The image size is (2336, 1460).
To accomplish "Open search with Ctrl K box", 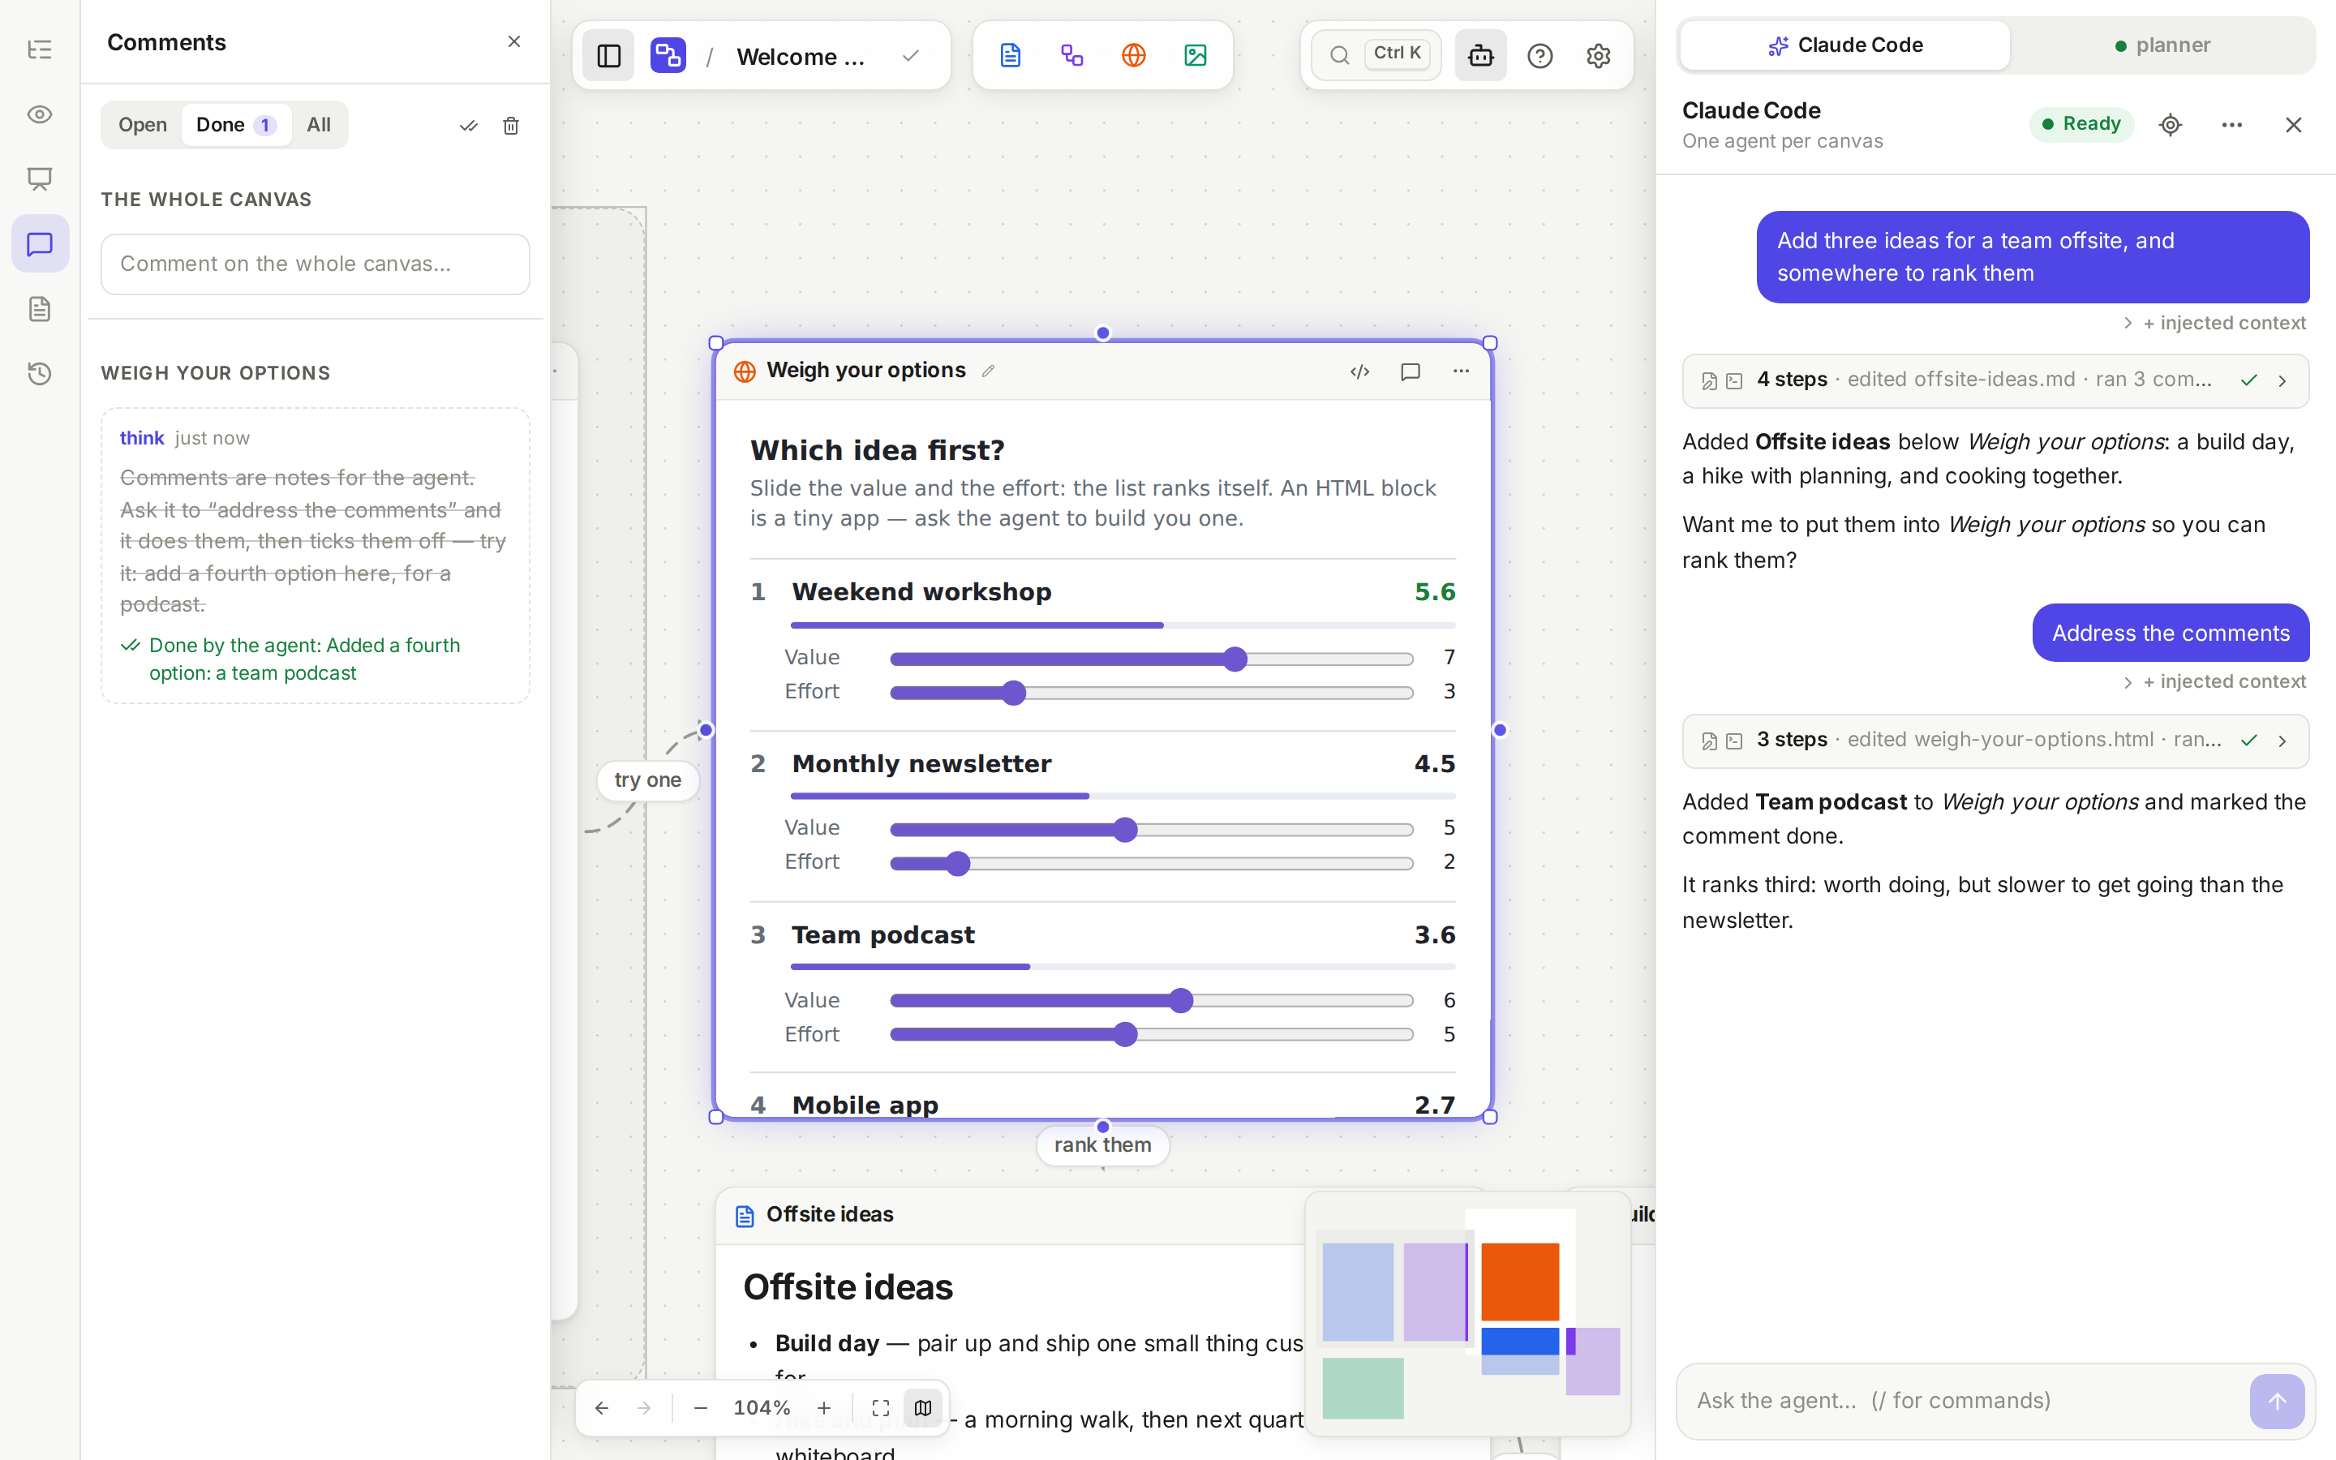I will [1376, 55].
